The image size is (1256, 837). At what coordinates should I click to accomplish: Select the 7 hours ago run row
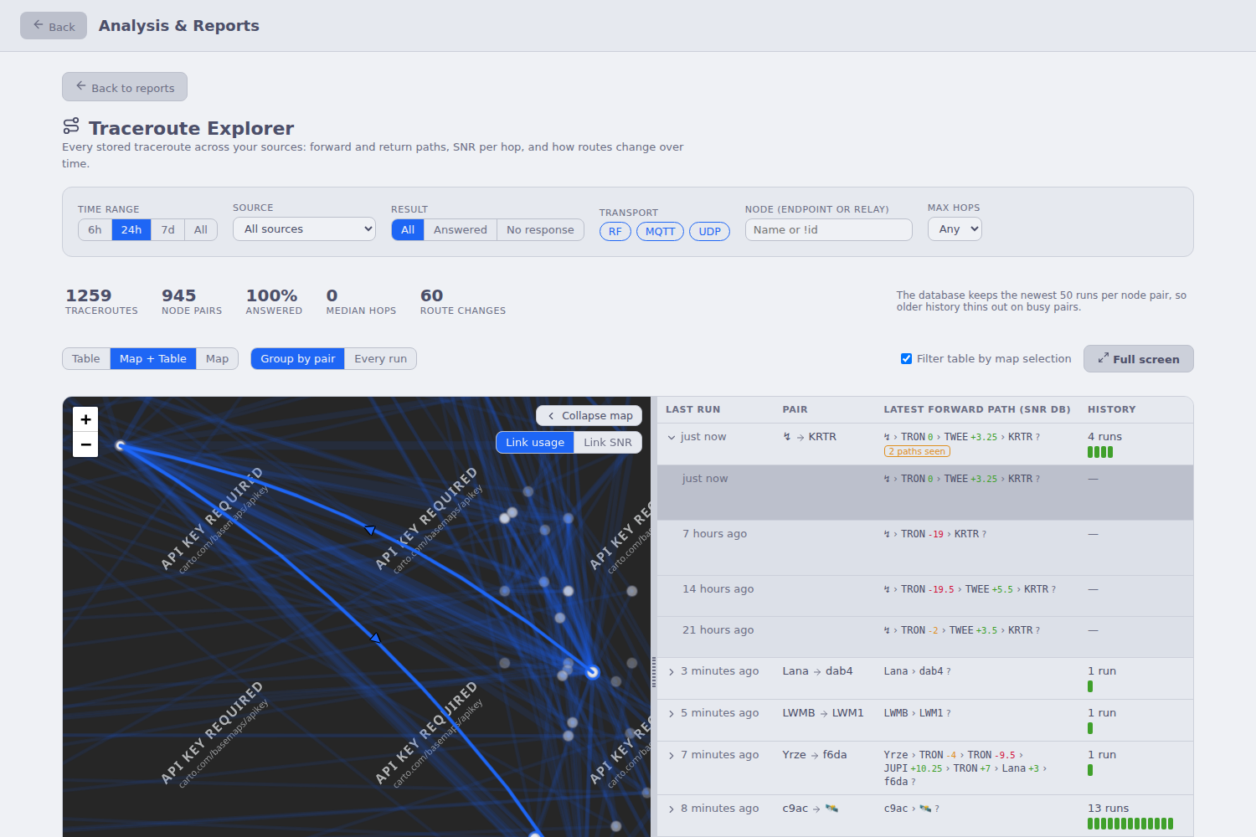point(925,547)
